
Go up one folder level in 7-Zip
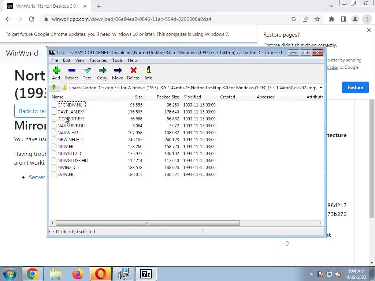pyautogui.click(x=53, y=87)
